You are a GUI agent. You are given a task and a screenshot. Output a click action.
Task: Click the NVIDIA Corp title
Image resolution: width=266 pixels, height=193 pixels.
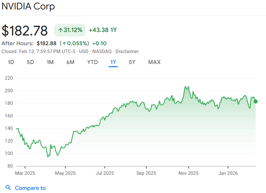pos(28,6)
